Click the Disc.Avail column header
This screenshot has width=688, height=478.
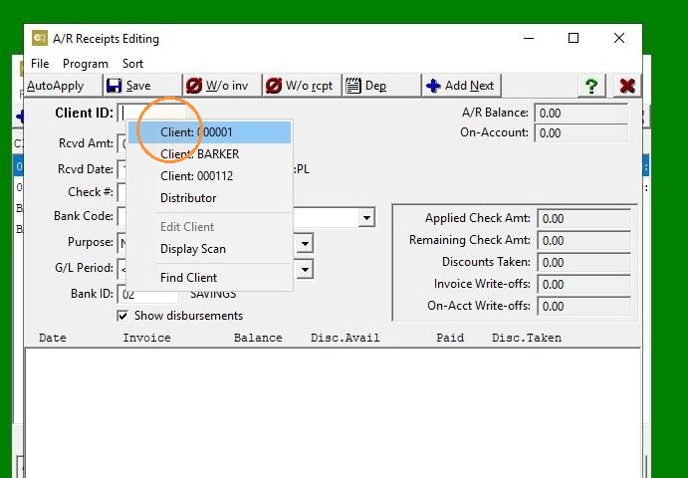344,338
